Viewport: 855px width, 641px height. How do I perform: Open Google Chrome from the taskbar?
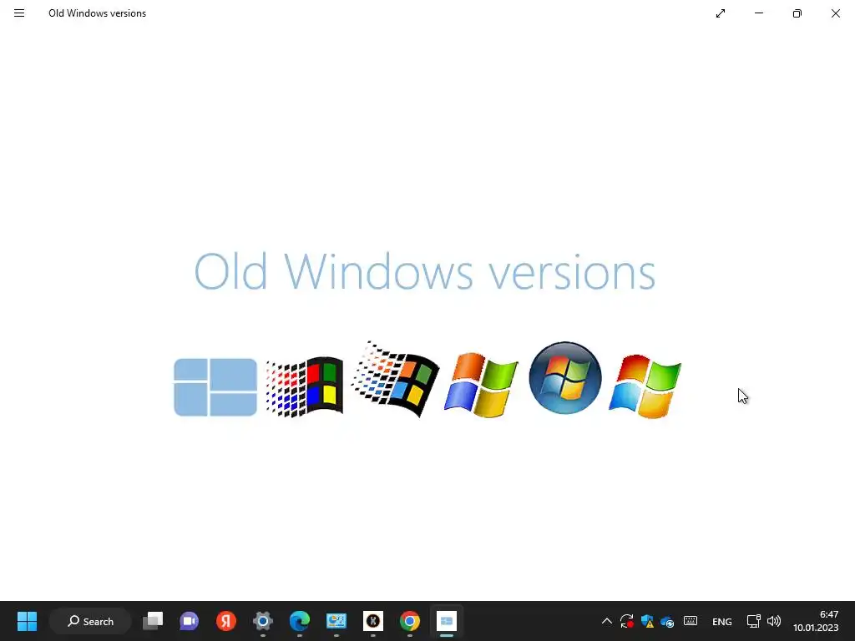409,621
